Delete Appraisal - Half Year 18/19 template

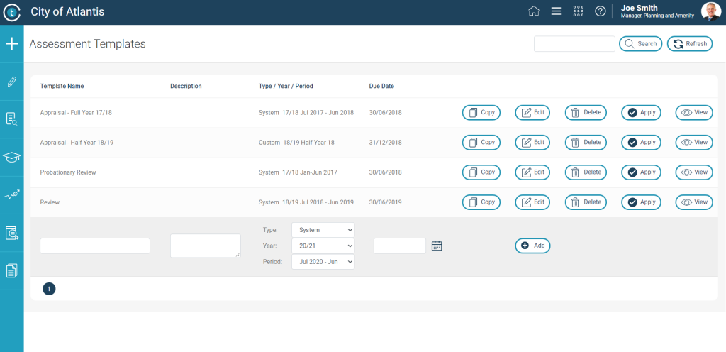[x=586, y=142]
